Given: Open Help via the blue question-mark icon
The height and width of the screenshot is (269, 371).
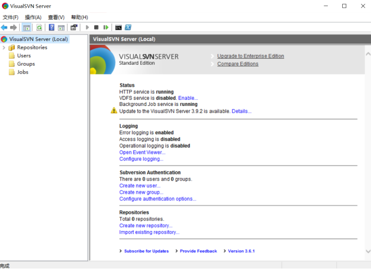Looking at the screenshot, I should tap(51, 27).
